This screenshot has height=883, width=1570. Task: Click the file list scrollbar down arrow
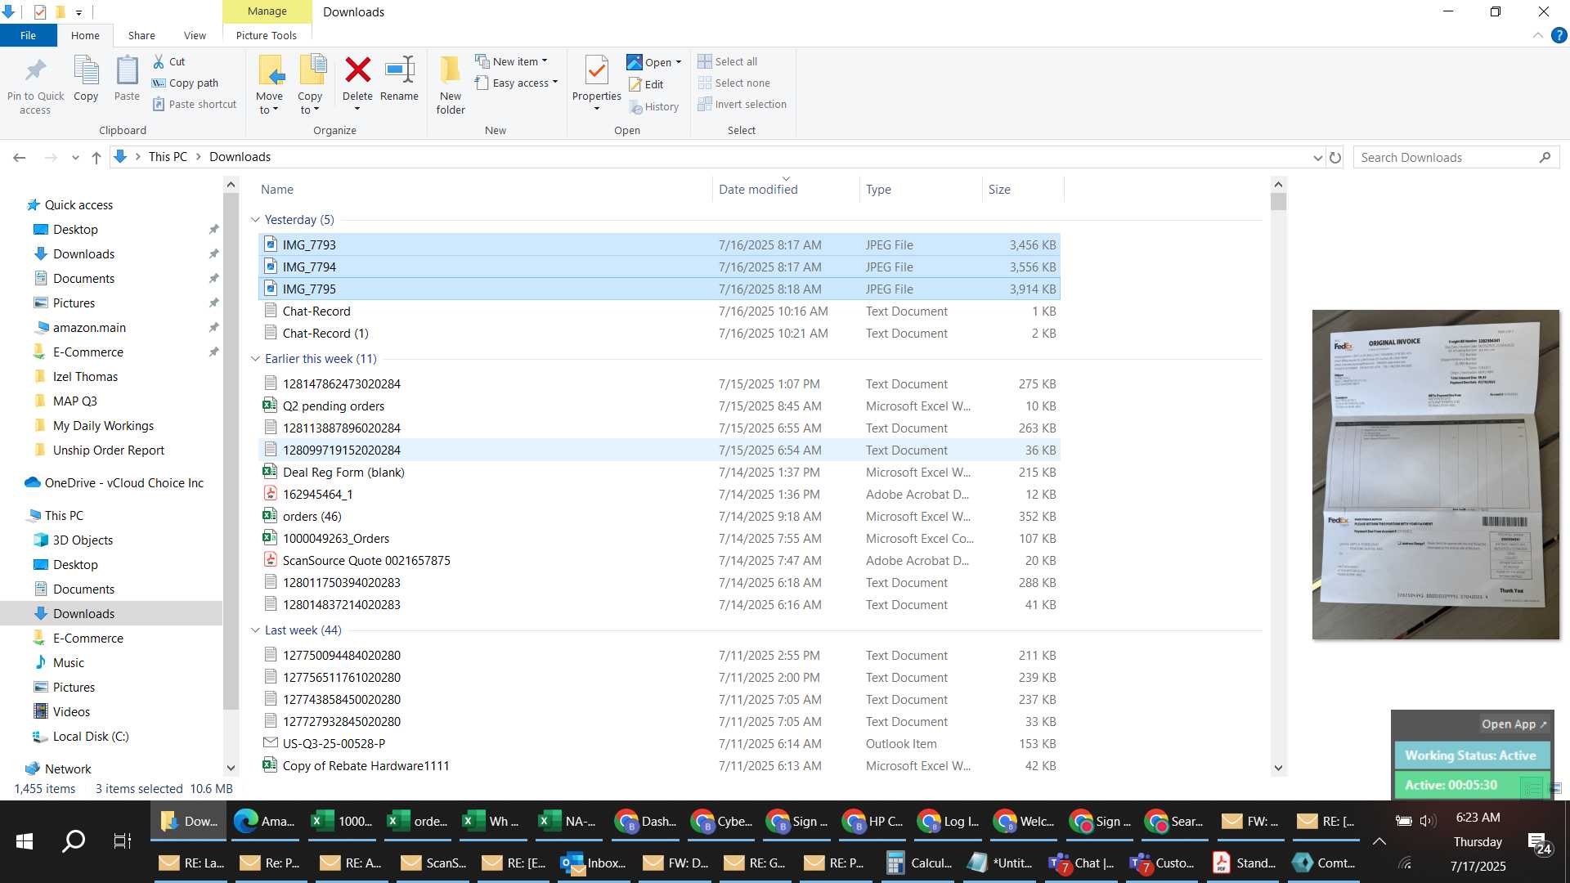click(x=1279, y=768)
